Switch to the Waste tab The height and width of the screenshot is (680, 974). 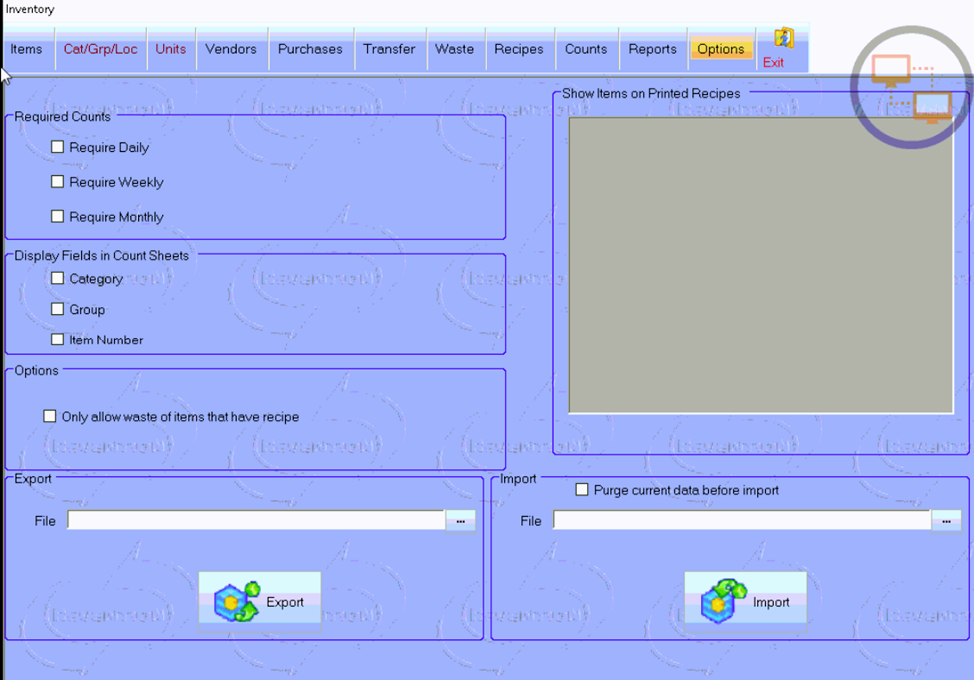[455, 49]
